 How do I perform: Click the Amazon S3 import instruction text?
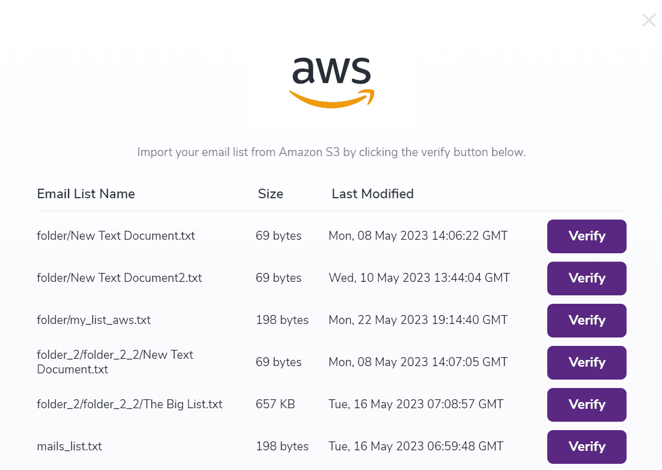[331, 152]
